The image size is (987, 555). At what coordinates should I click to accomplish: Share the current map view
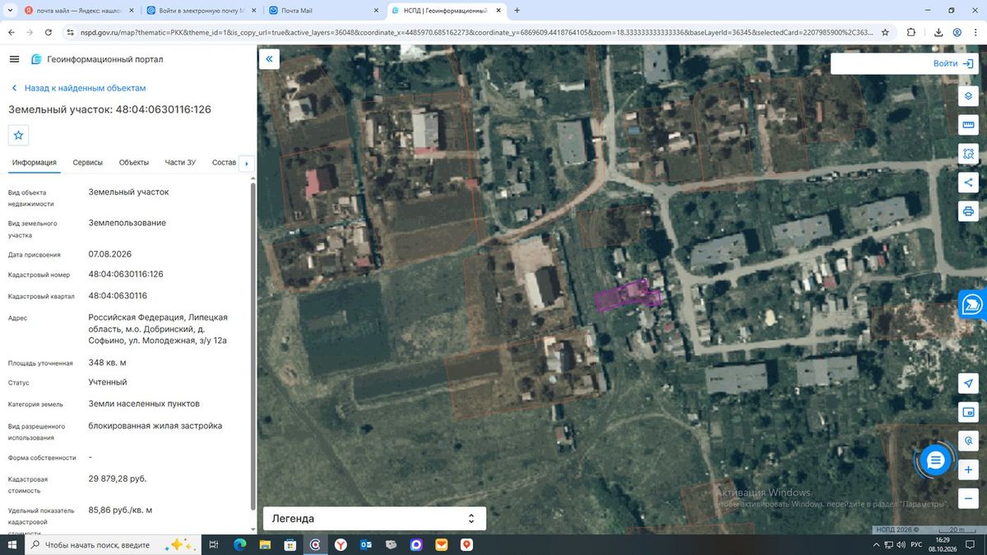pos(968,183)
